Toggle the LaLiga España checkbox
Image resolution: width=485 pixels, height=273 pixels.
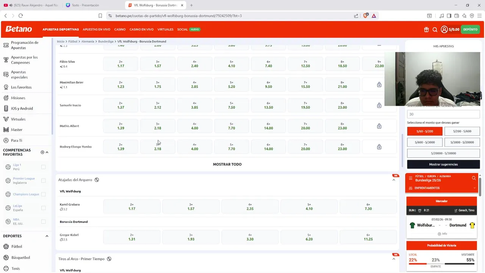click(44, 208)
